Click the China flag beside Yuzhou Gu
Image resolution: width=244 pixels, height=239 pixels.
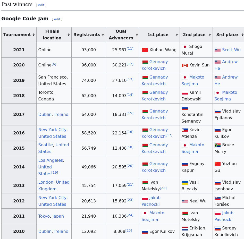tap(217, 164)
